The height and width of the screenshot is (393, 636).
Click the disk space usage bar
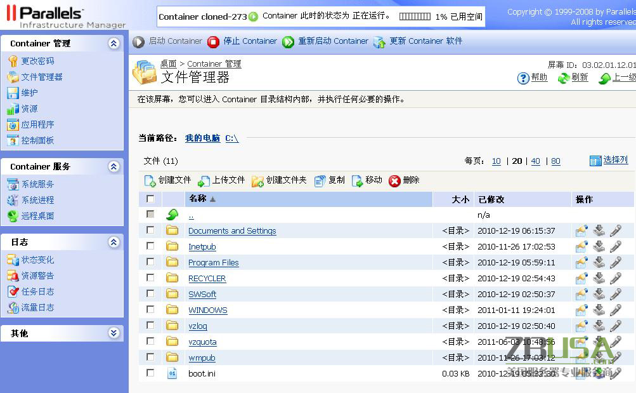tap(415, 17)
